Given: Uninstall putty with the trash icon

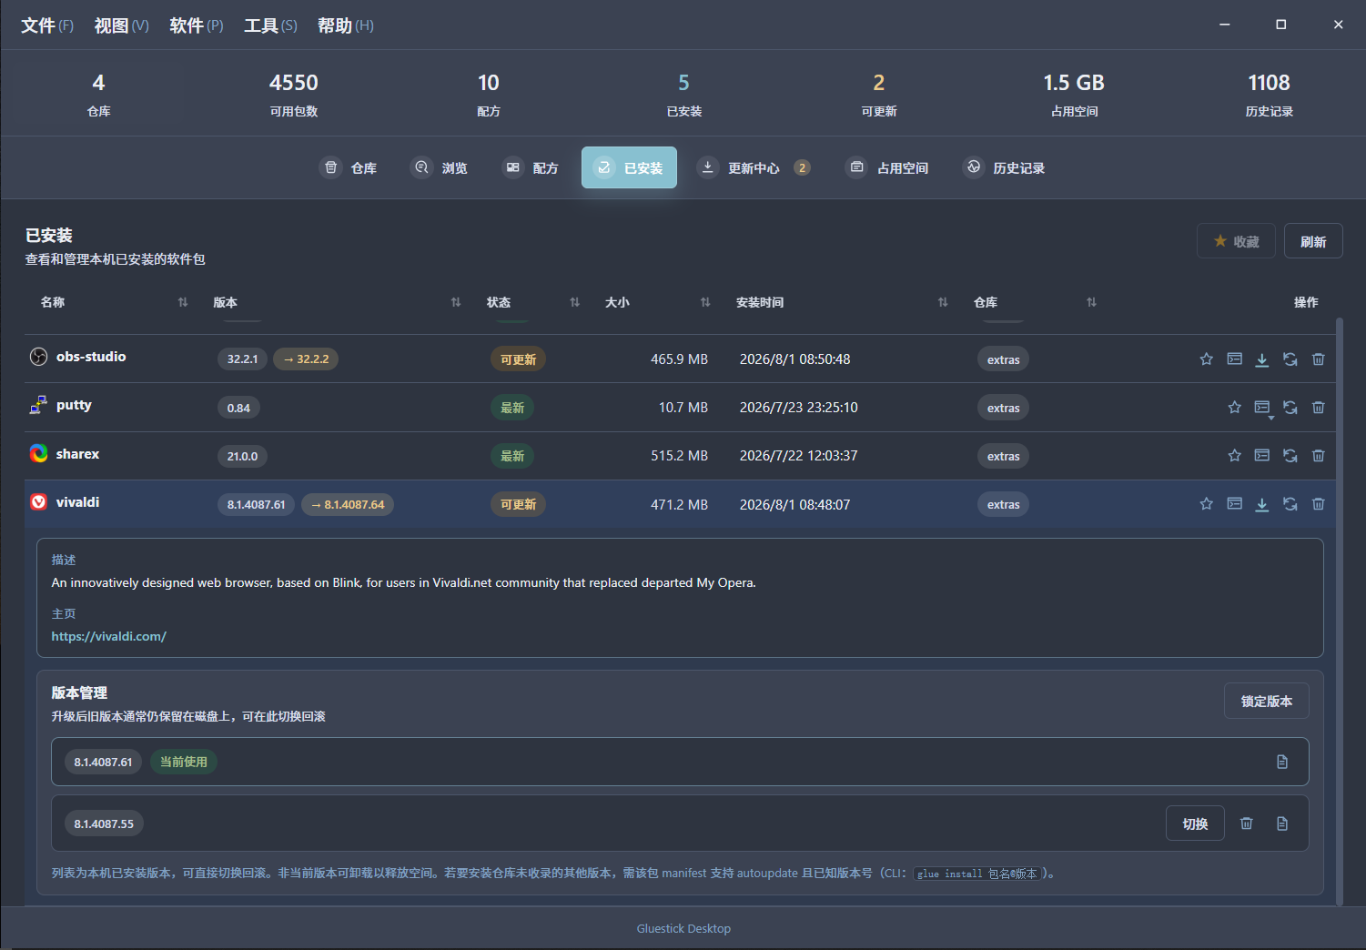Looking at the screenshot, I should click(1318, 408).
